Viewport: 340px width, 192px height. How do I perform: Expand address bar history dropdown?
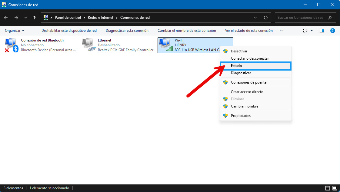pyautogui.click(x=255, y=18)
